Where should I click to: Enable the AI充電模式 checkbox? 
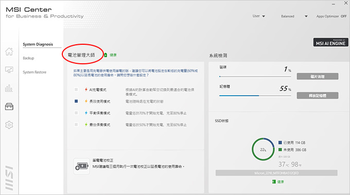click(76, 90)
